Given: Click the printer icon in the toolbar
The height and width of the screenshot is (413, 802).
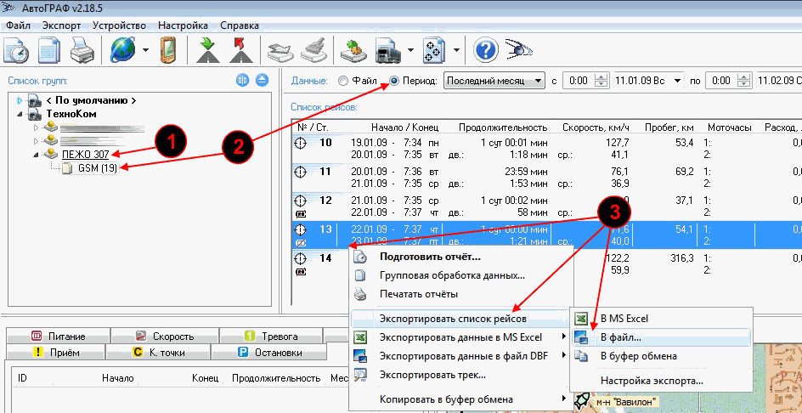Looking at the screenshot, I should click(82, 49).
